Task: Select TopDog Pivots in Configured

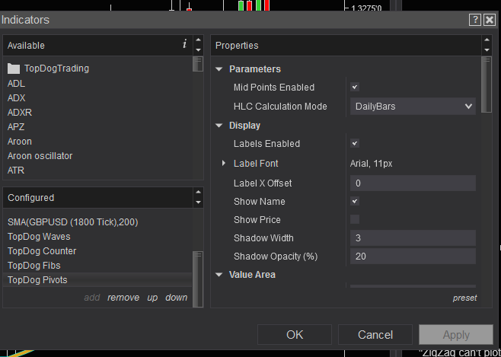Action: (97, 280)
